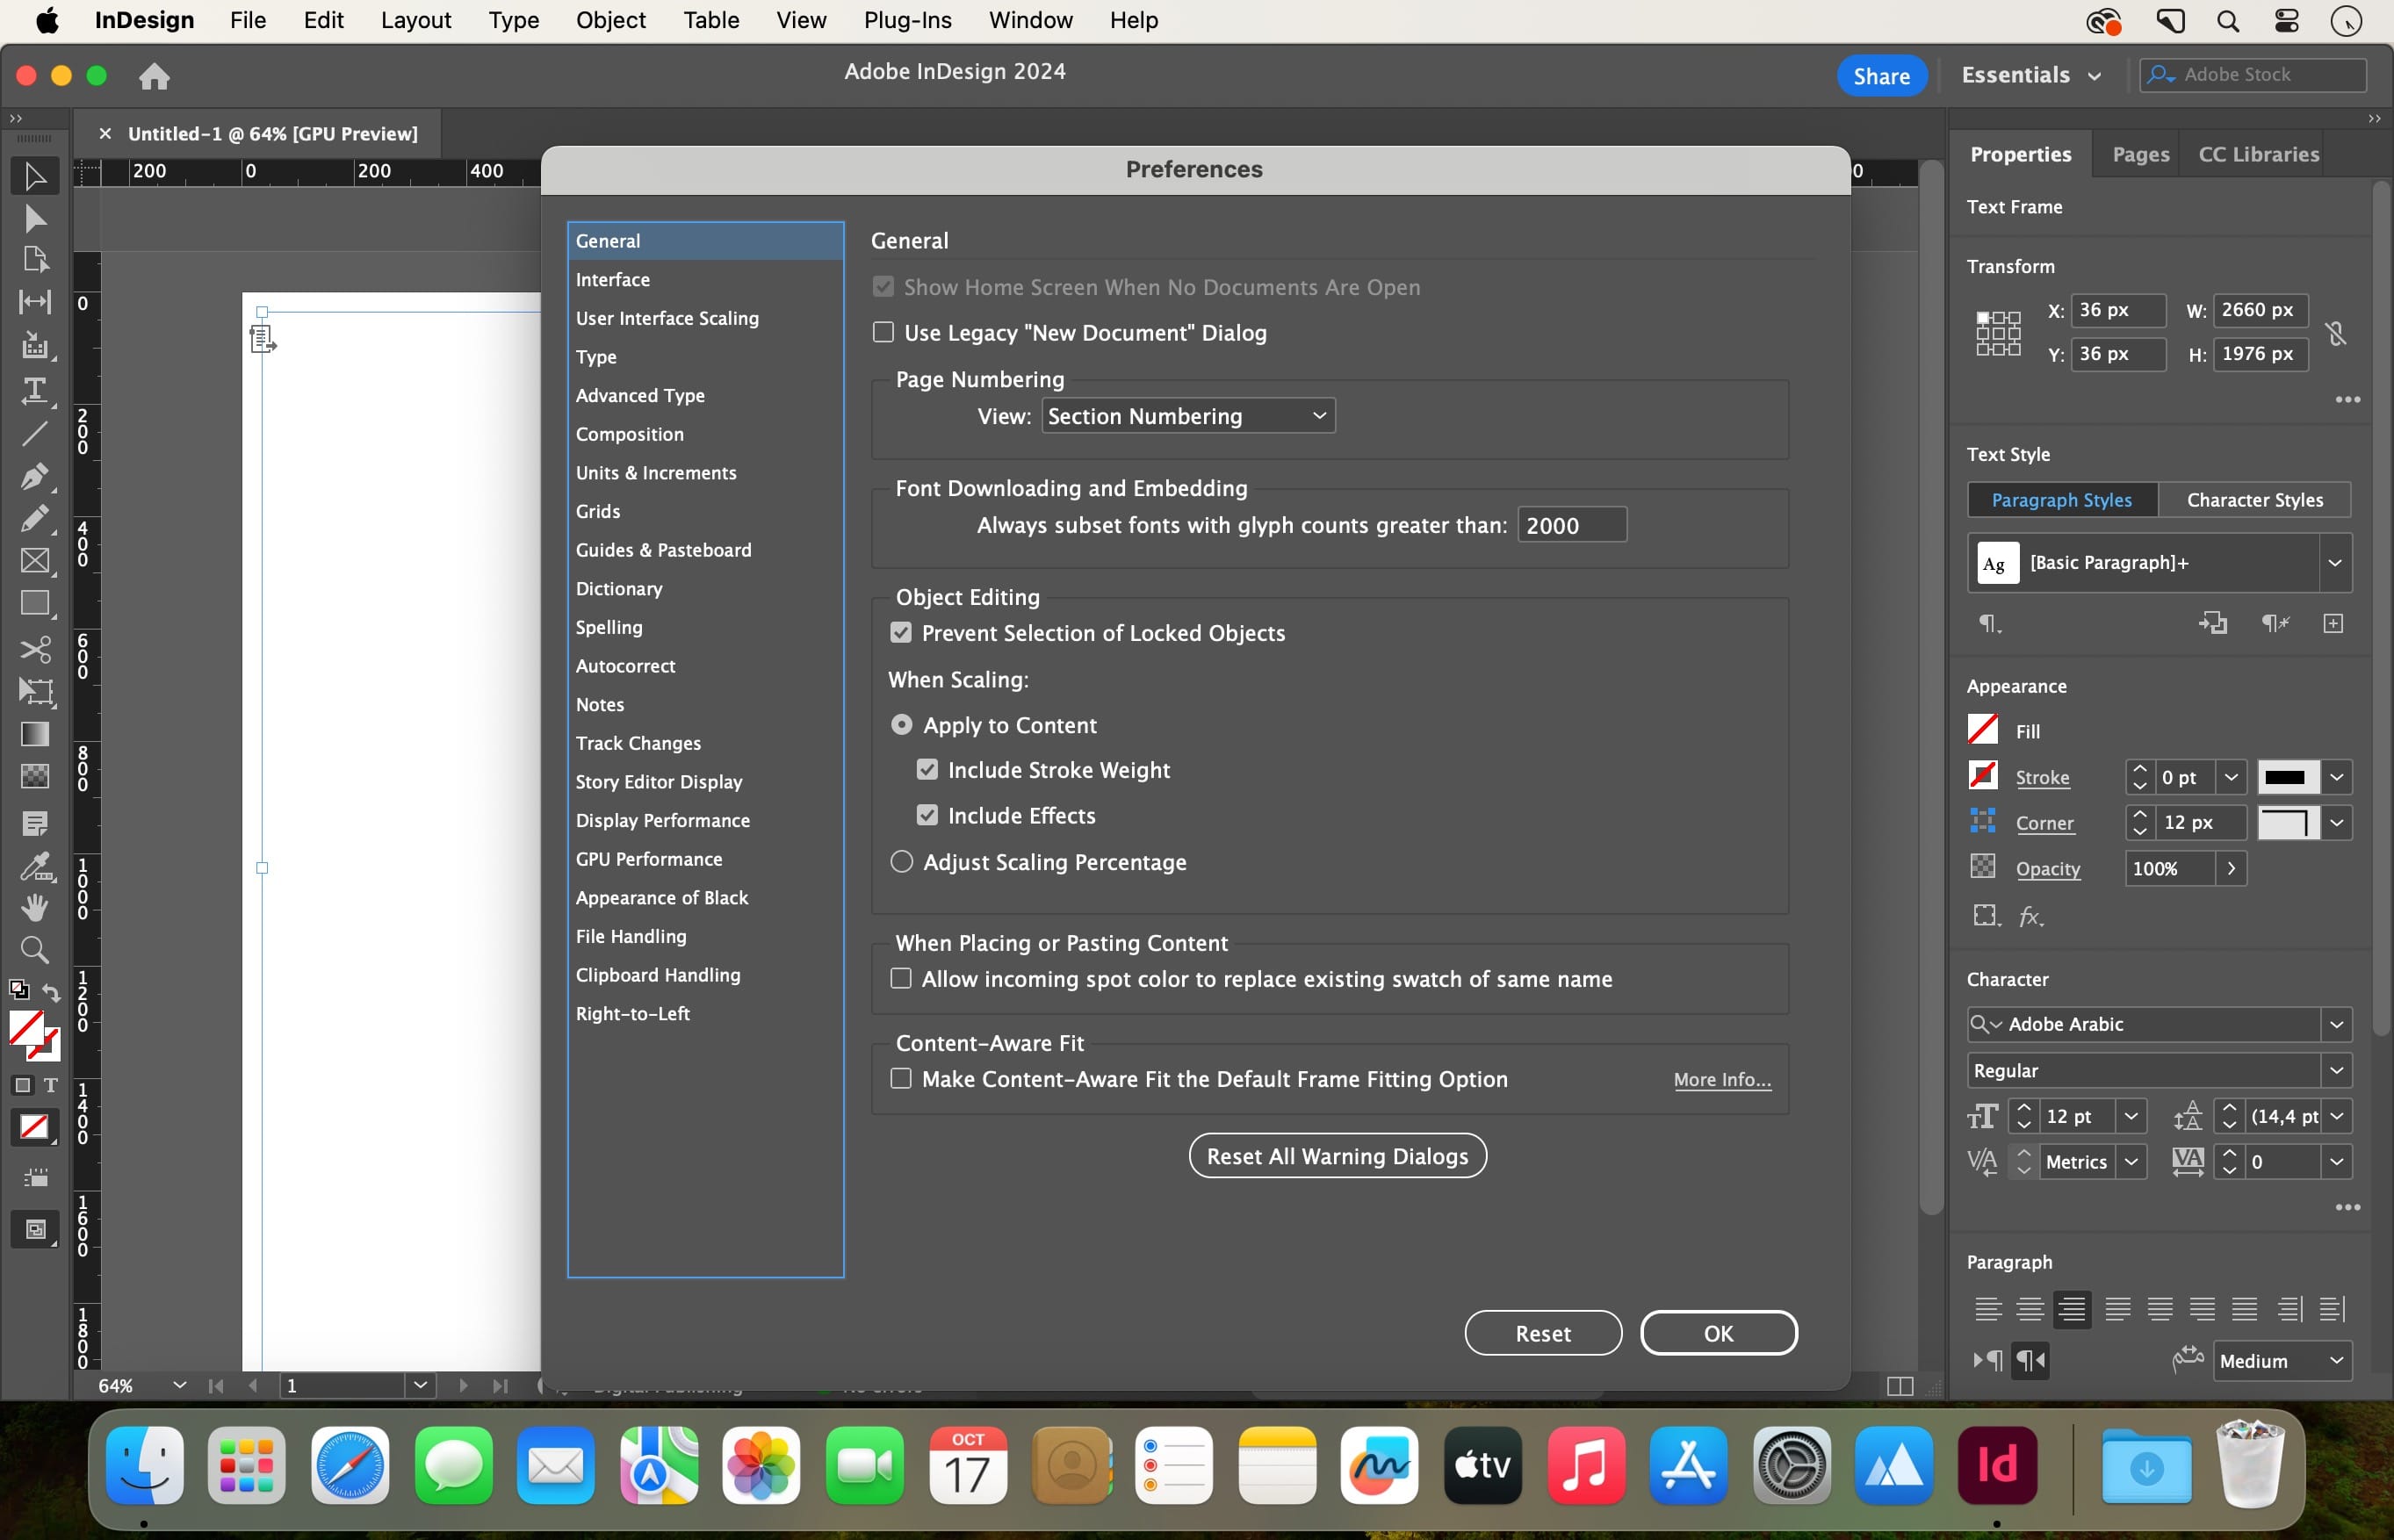Open the More Info link
This screenshot has height=1540, width=2394.
tap(1722, 1080)
